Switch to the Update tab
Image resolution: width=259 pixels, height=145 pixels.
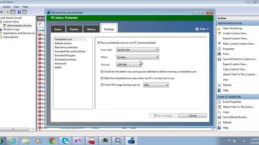tap(74, 29)
